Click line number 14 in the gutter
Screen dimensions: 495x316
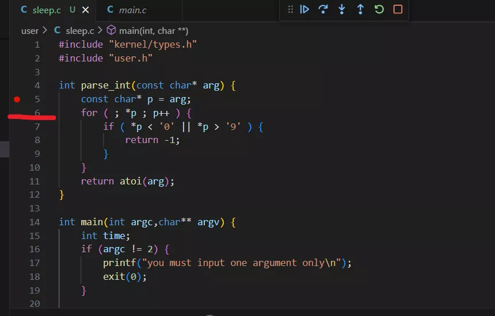click(35, 222)
